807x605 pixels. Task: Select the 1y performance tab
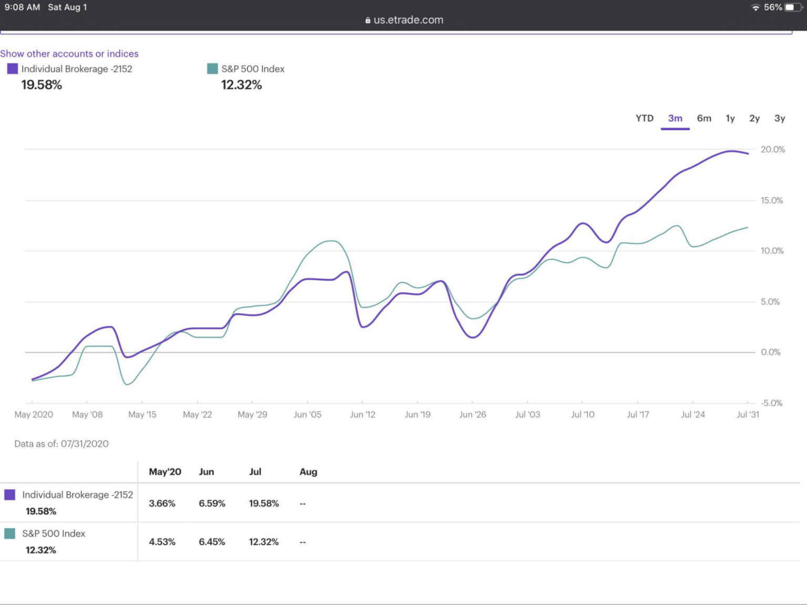click(x=730, y=118)
